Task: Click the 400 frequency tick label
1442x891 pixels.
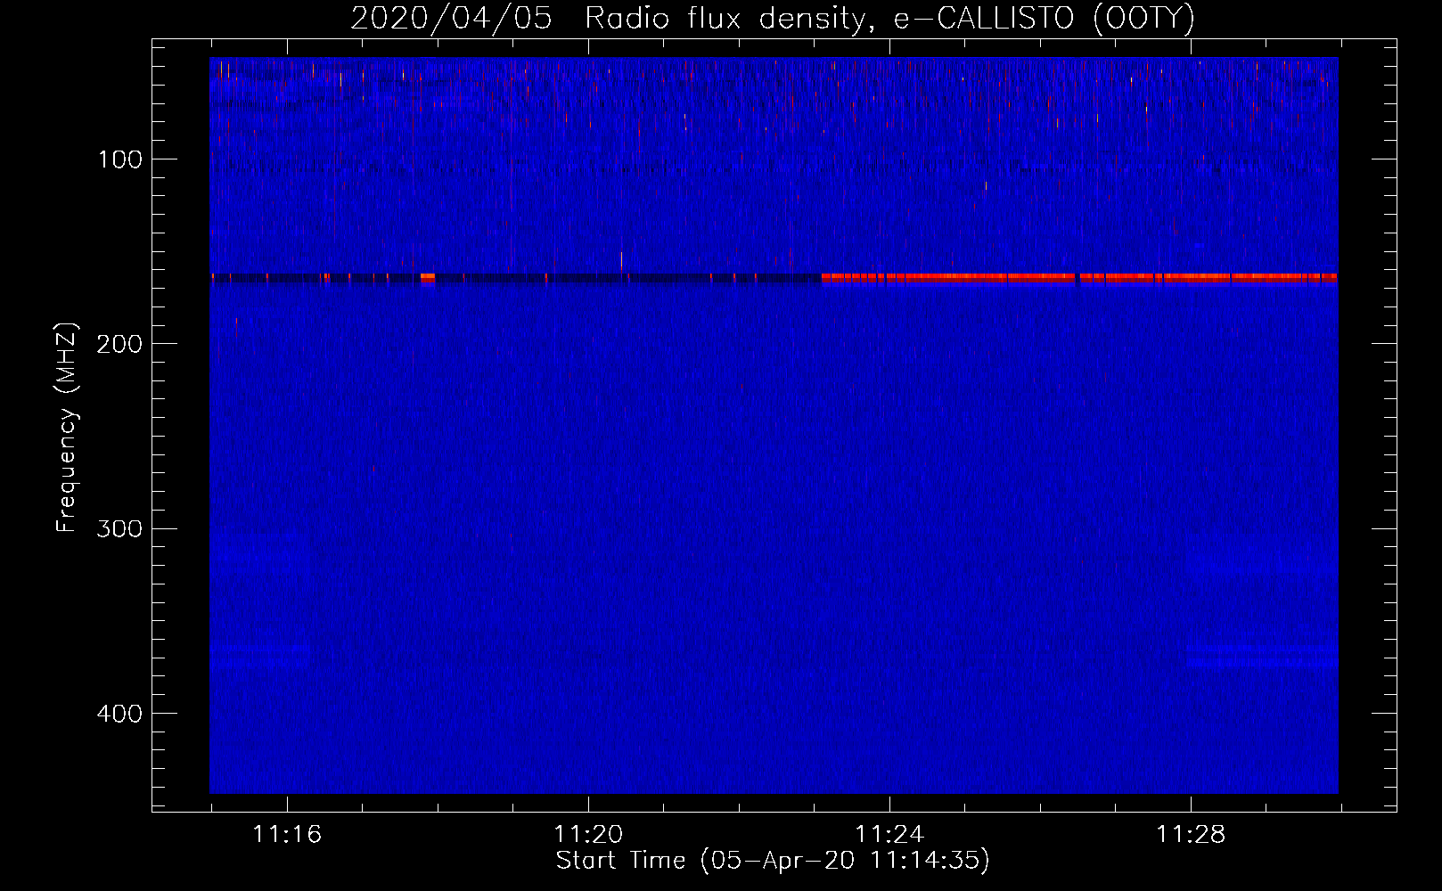Action: click(x=119, y=714)
